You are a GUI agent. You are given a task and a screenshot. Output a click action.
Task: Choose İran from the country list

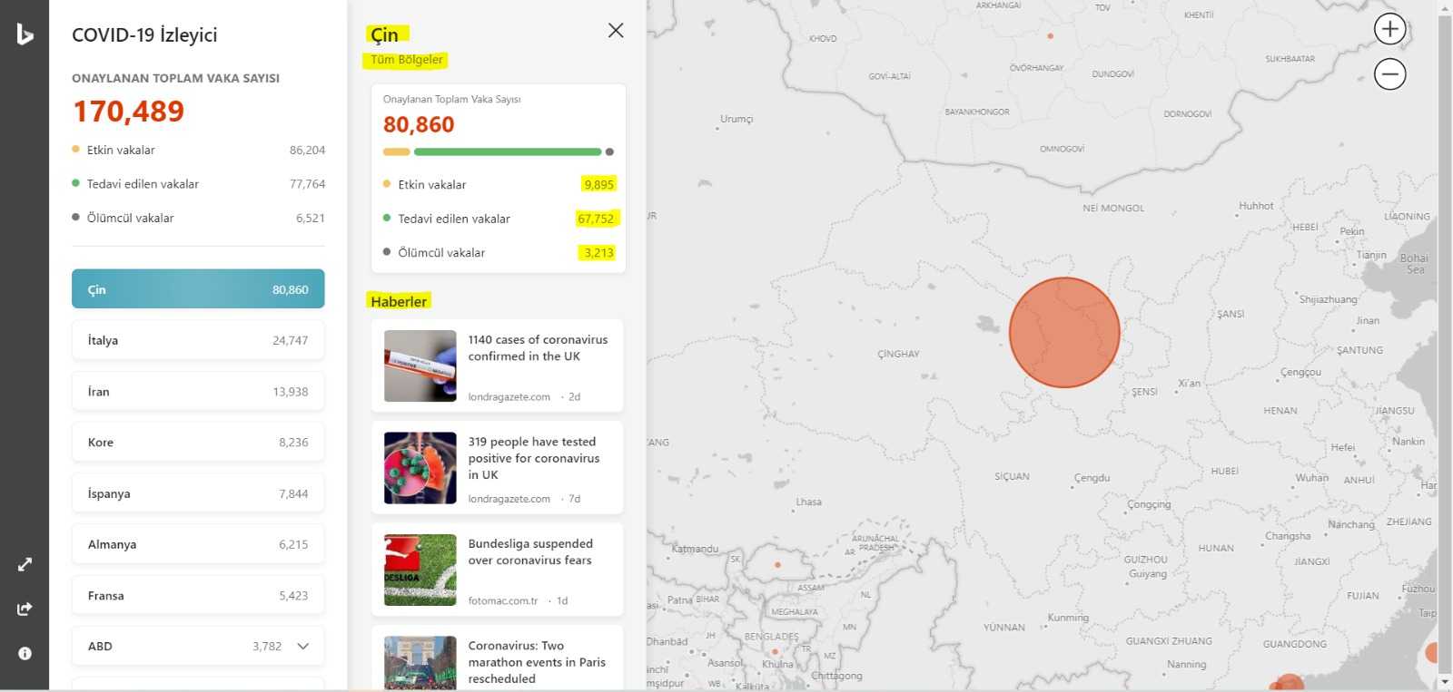[198, 392]
